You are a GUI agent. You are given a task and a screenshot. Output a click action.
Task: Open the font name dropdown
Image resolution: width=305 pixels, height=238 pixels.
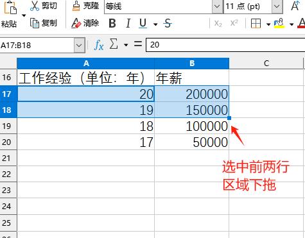click(x=217, y=6)
